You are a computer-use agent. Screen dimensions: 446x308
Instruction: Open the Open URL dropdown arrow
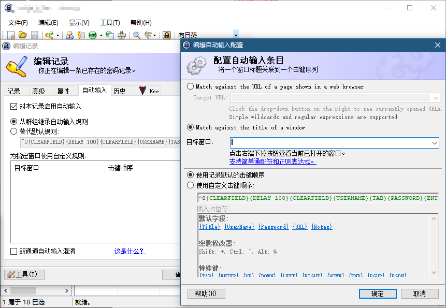pyautogui.click(x=101, y=35)
